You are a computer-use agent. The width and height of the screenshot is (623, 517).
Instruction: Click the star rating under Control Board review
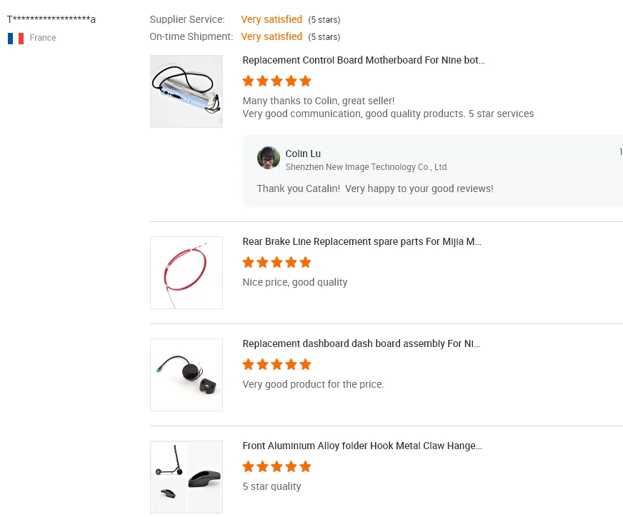pos(277,81)
